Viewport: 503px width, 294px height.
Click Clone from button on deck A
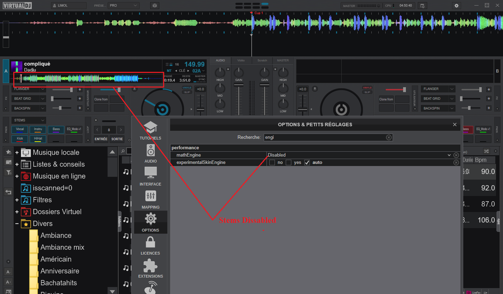[x=101, y=99]
